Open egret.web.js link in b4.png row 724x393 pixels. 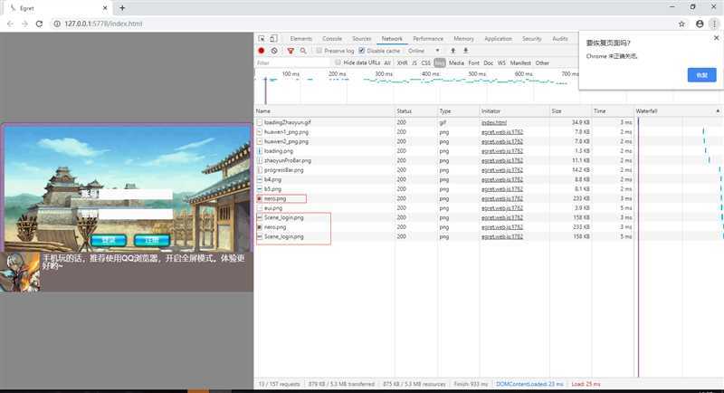tap(502, 179)
